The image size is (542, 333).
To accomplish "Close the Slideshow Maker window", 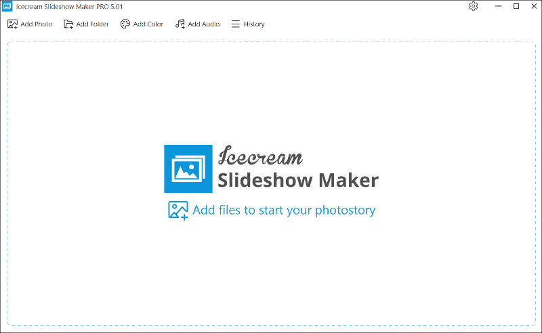I will [x=534, y=6].
